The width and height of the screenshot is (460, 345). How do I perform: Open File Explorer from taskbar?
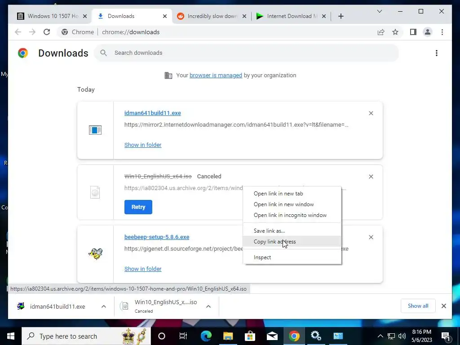(x=228, y=336)
